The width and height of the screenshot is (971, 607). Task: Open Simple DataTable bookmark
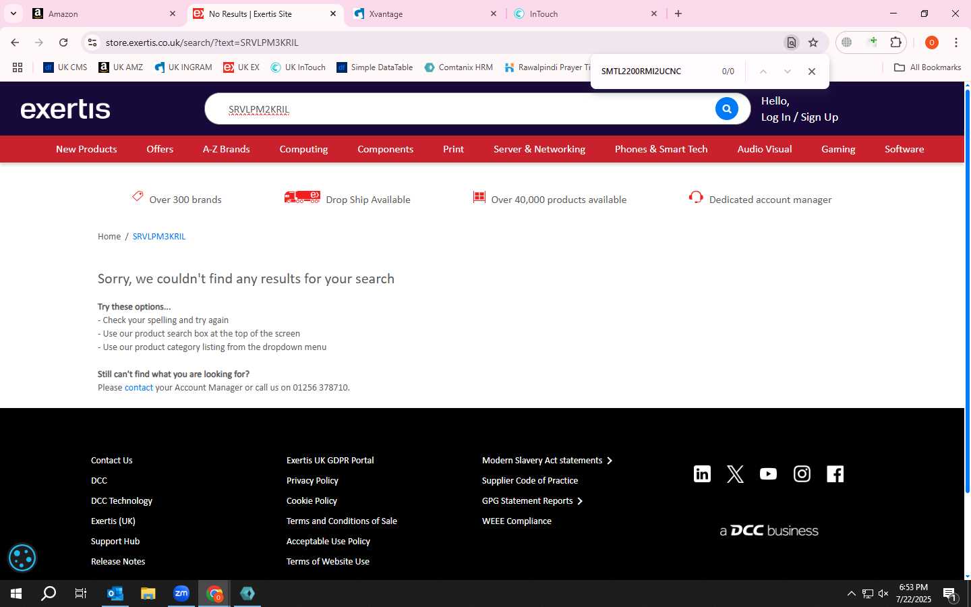click(x=375, y=67)
